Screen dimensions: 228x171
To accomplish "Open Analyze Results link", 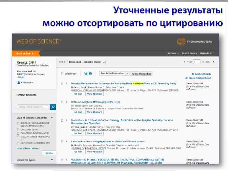I will tap(201, 74).
